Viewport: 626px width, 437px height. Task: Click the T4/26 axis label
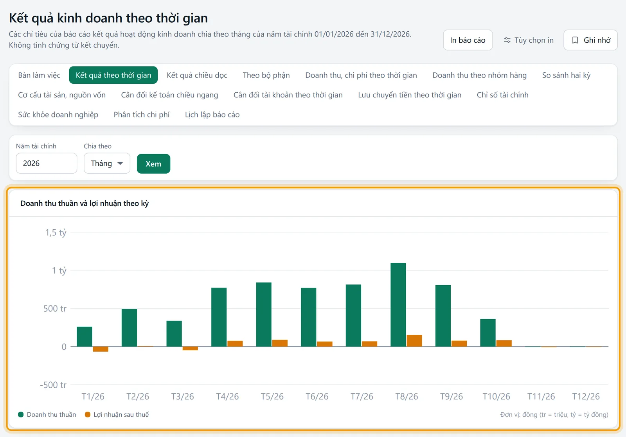(x=227, y=397)
